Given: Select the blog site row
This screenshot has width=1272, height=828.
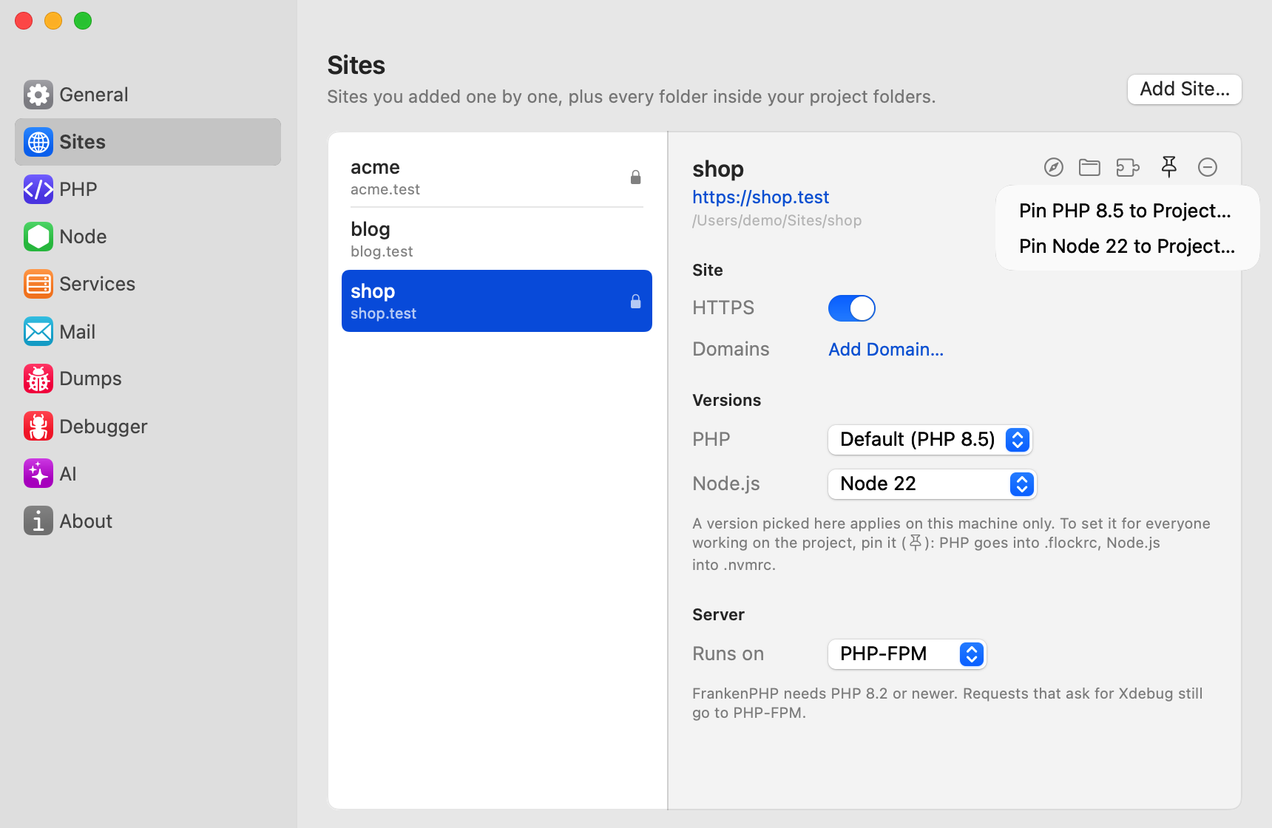Looking at the screenshot, I should pyautogui.click(x=496, y=239).
